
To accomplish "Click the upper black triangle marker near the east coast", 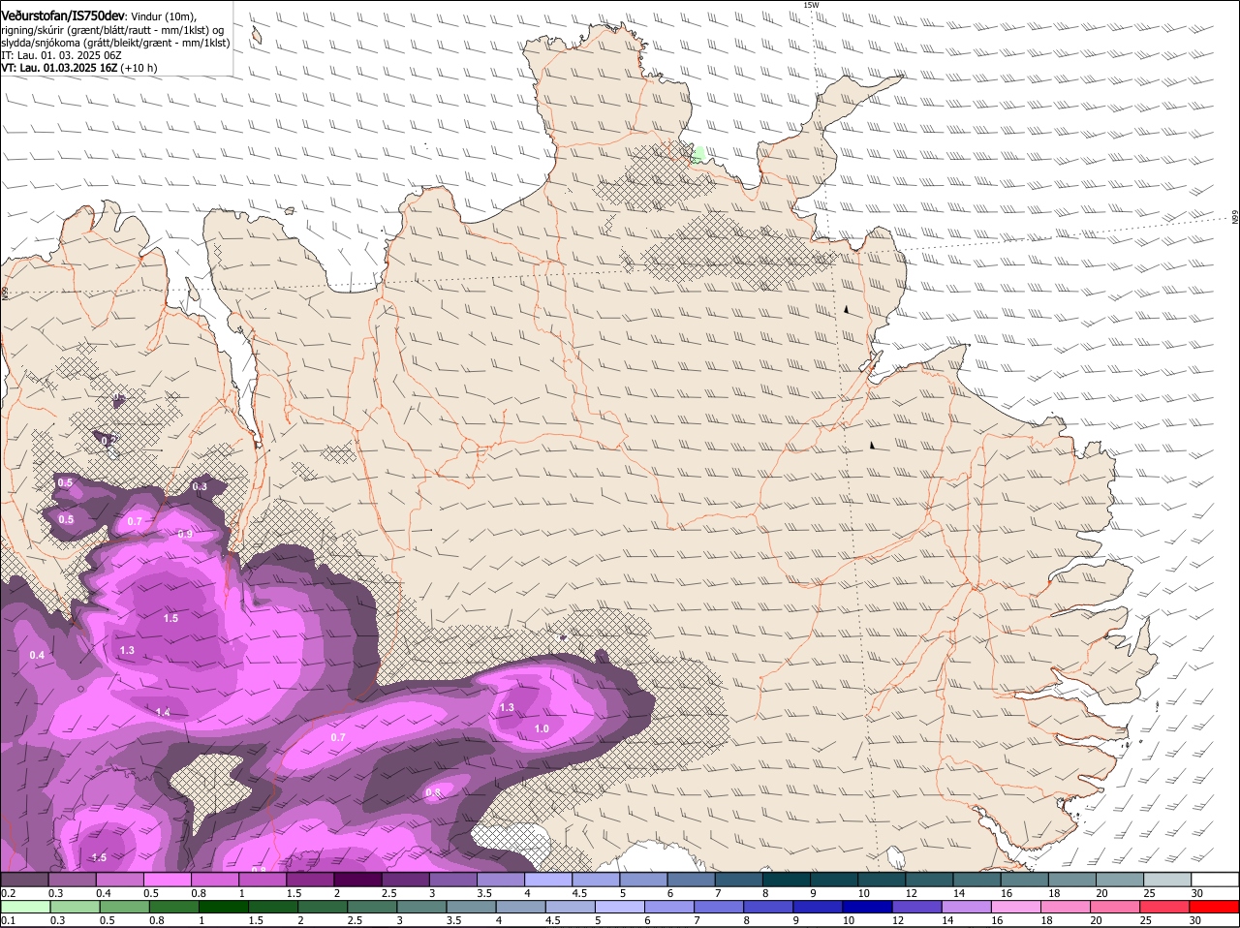I will pyautogui.click(x=846, y=309).
